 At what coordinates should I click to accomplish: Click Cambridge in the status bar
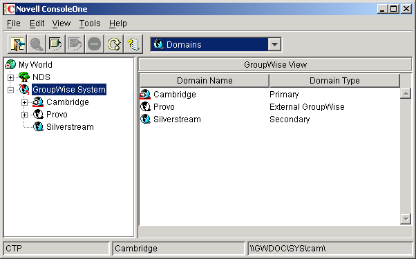(x=136, y=249)
